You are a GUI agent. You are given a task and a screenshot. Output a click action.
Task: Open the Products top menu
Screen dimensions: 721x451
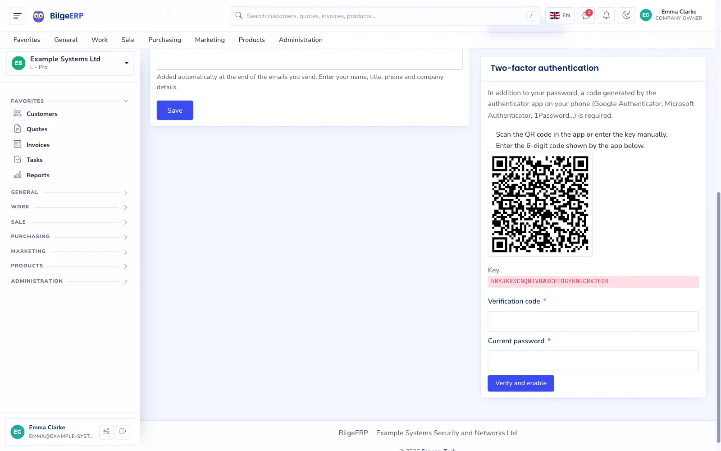tap(251, 40)
